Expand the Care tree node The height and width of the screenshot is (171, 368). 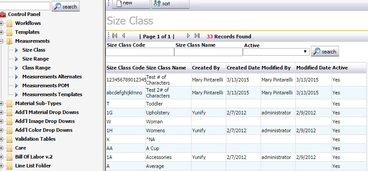[x=1, y=148]
